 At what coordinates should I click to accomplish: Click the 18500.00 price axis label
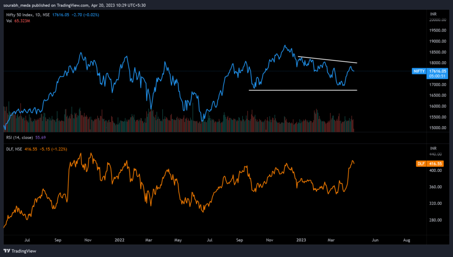438,52
